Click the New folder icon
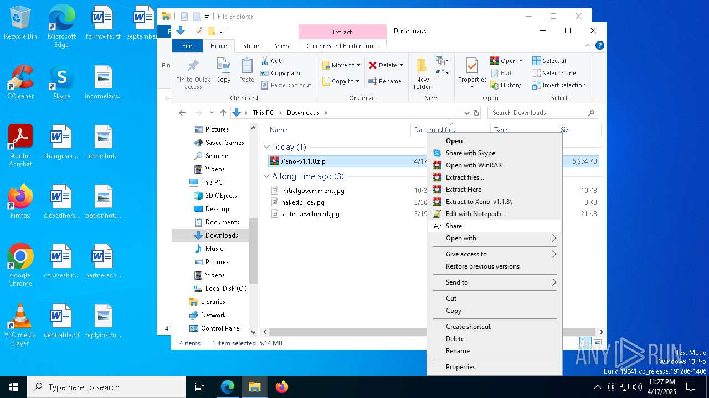This screenshot has width=709, height=398. pyautogui.click(x=422, y=66)
